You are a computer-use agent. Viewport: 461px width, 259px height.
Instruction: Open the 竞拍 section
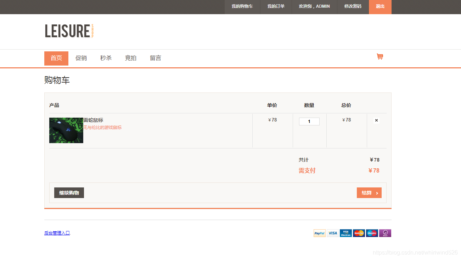(131, 58)
